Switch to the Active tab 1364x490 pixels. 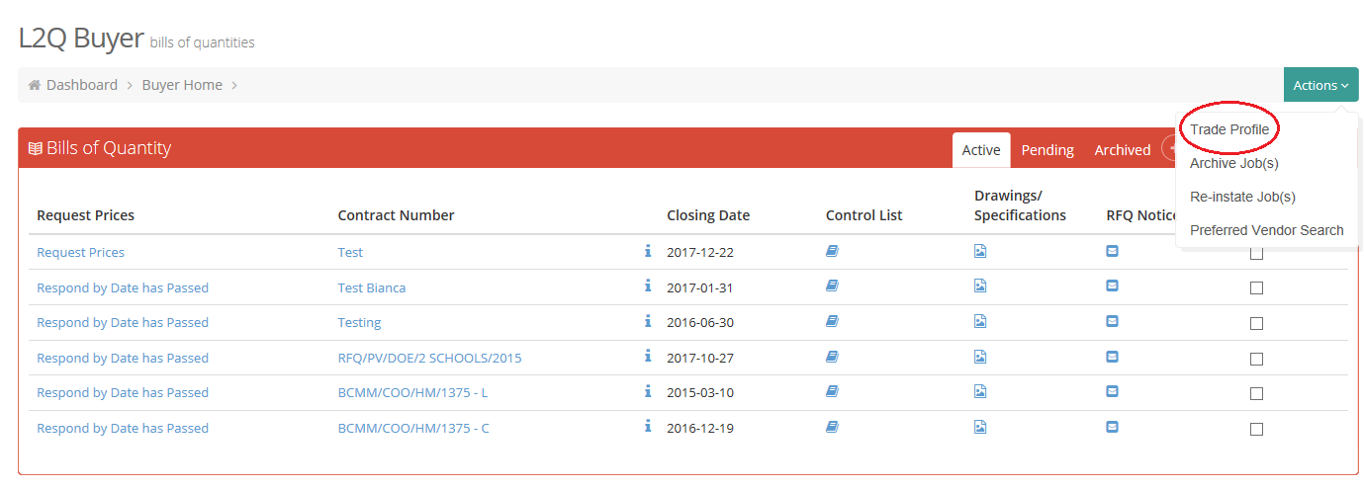pyautogui.click(x=981, y=150)
